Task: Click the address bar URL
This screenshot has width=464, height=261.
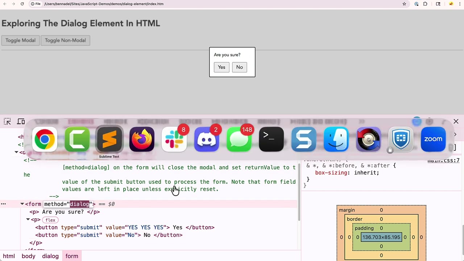Action: coord(104,4)
